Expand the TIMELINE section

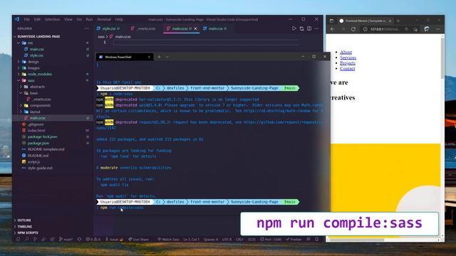click(24, 226)
